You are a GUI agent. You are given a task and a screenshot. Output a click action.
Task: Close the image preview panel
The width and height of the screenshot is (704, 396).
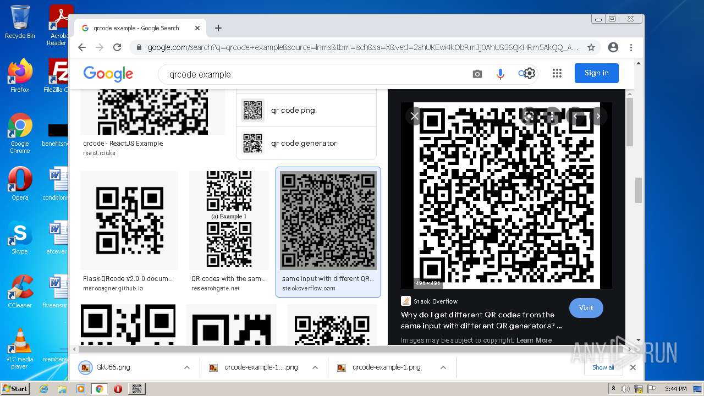[x=415, y=116]
